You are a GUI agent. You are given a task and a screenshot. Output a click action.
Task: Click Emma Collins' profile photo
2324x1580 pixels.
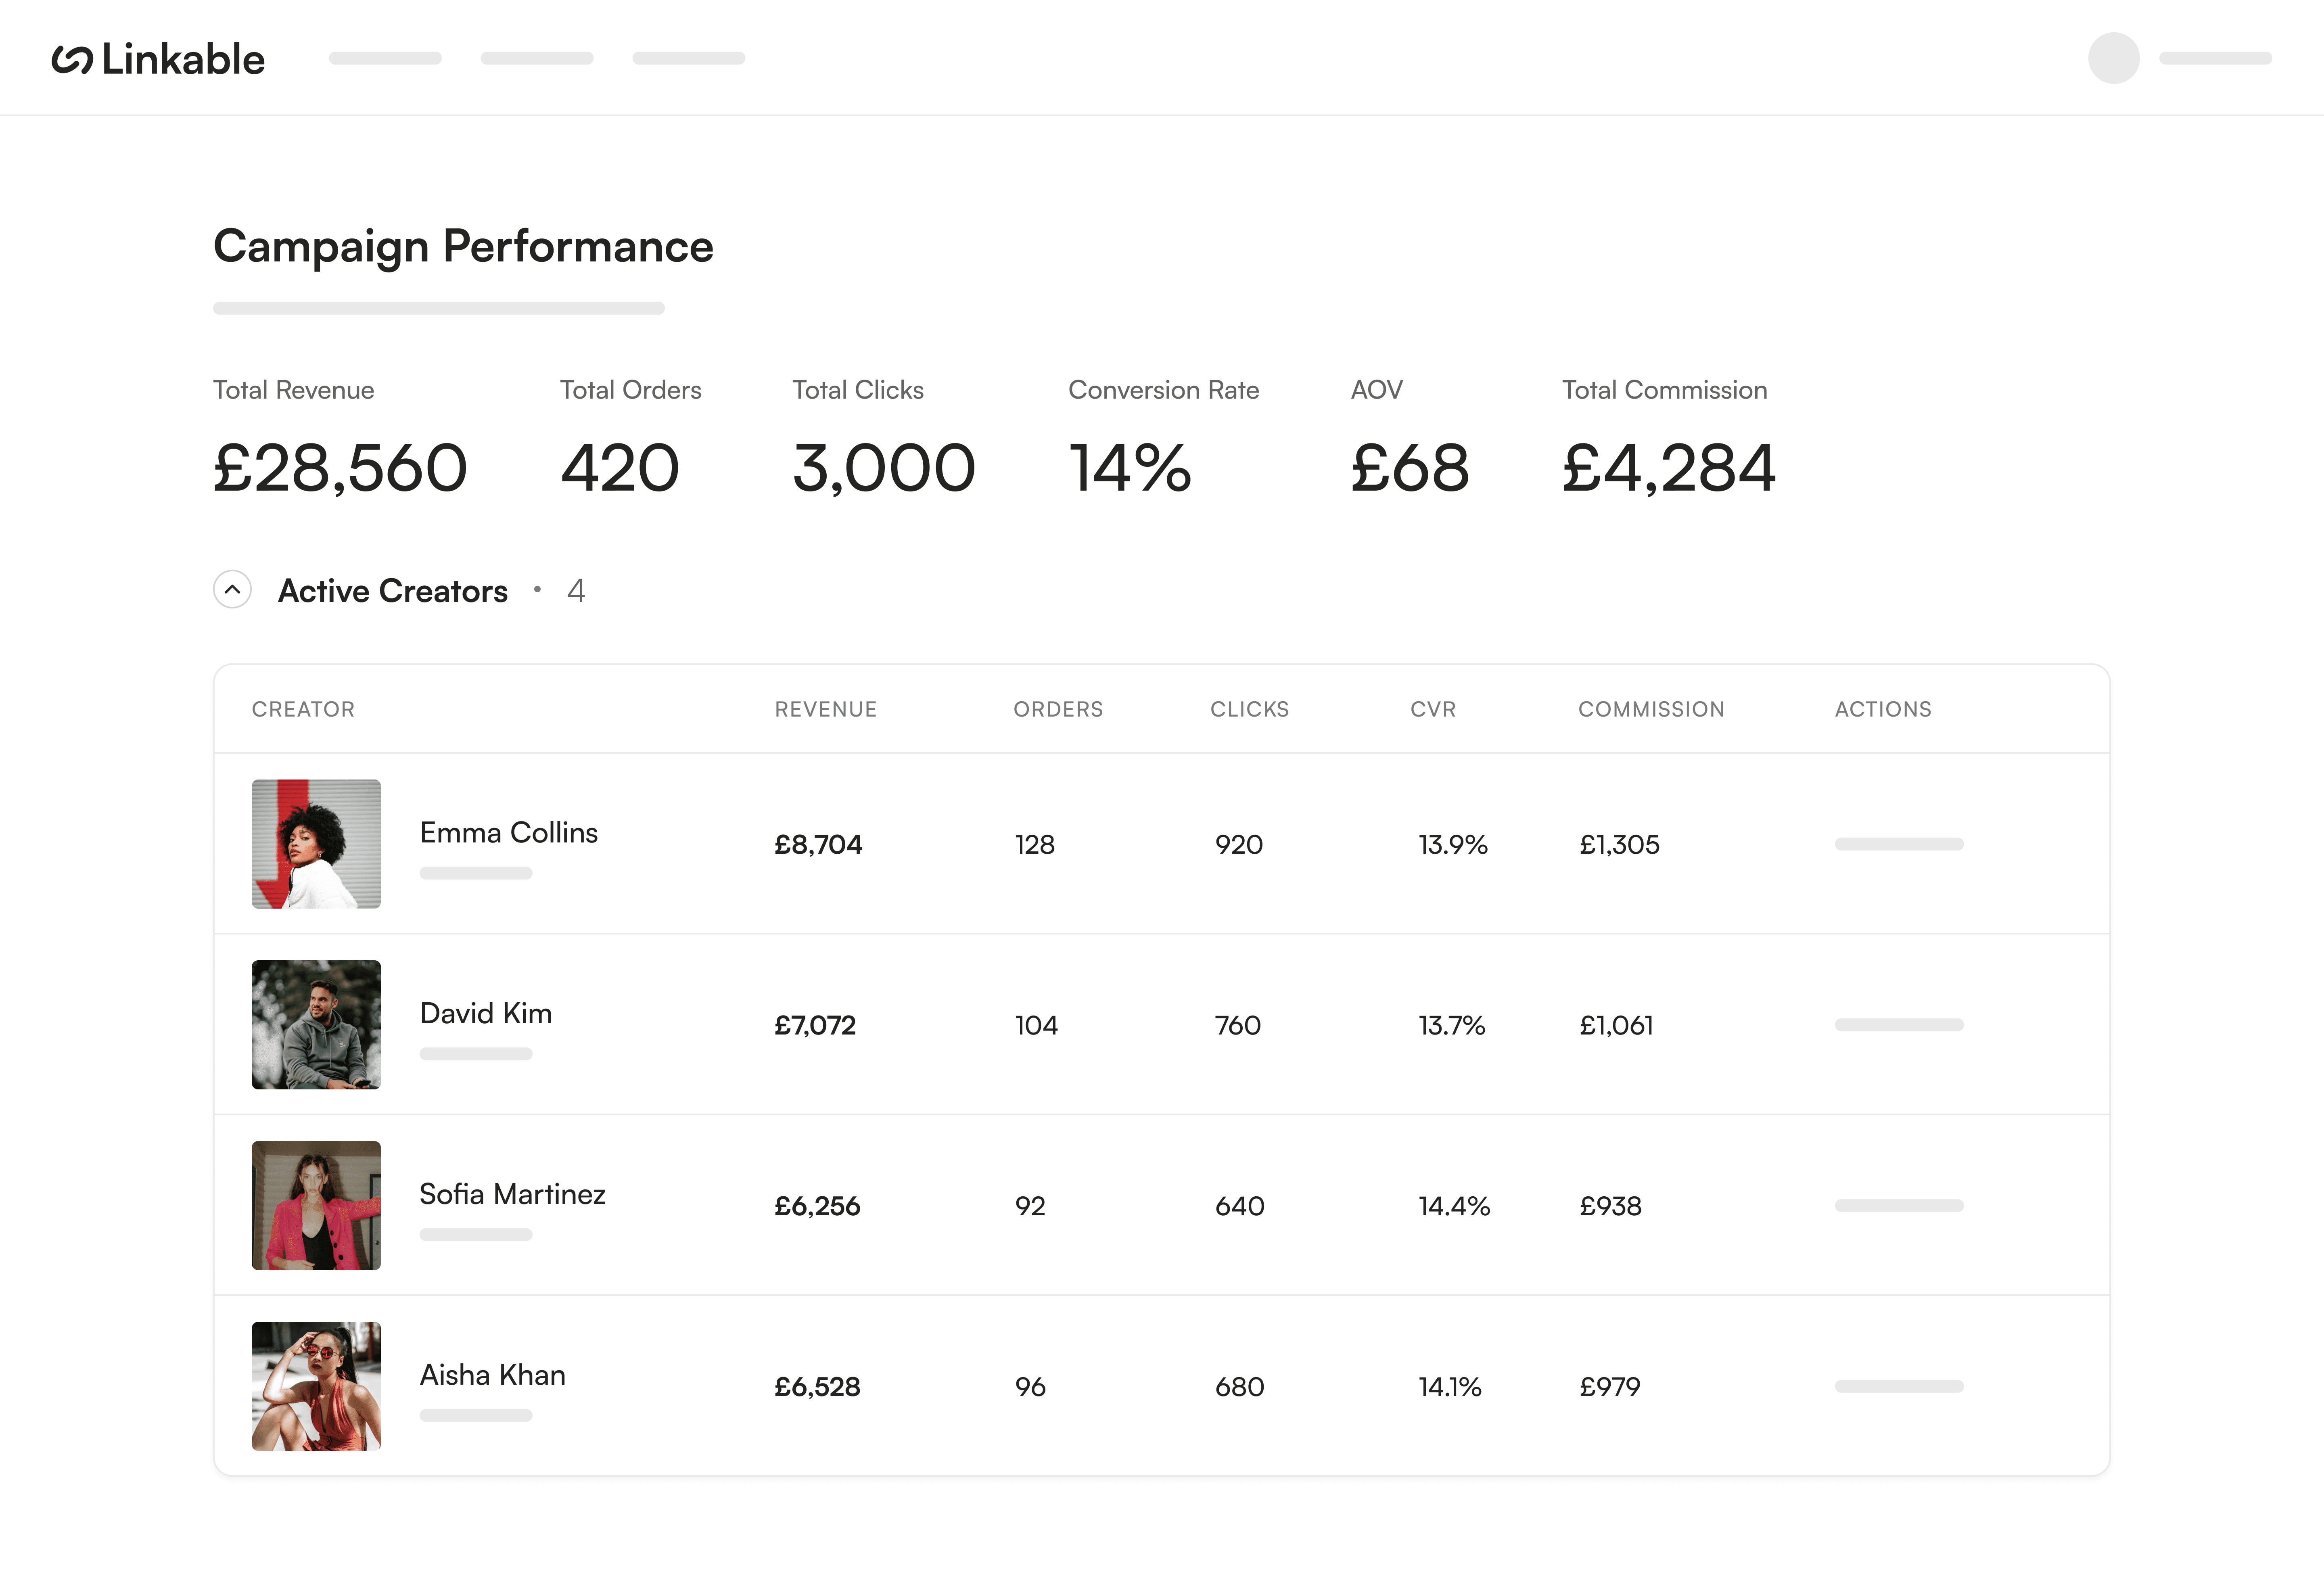tap(316, 844)
